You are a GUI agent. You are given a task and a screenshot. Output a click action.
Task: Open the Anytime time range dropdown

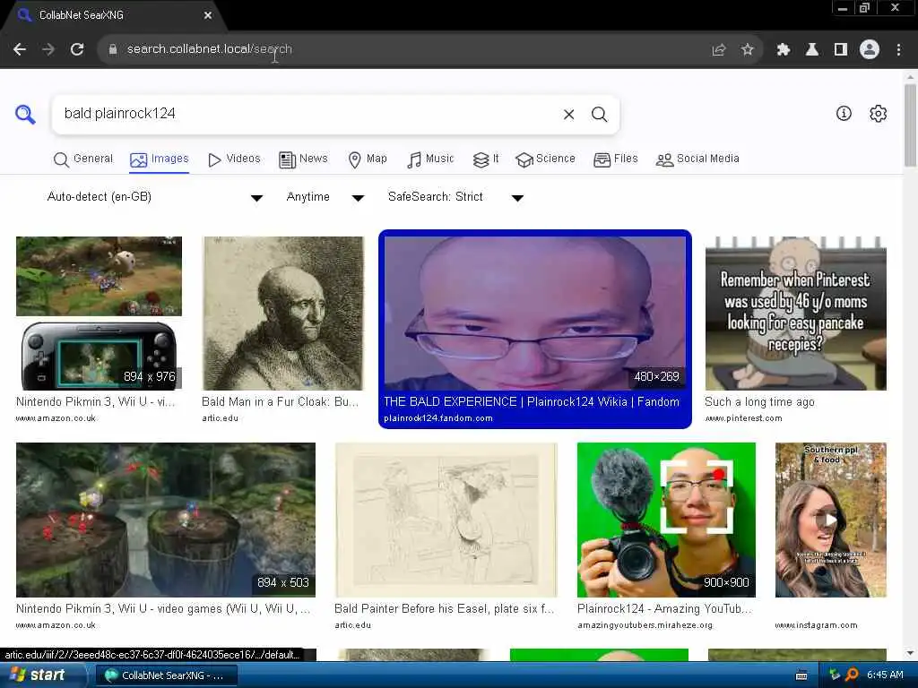pyautogui.click(x=325, y=197)
